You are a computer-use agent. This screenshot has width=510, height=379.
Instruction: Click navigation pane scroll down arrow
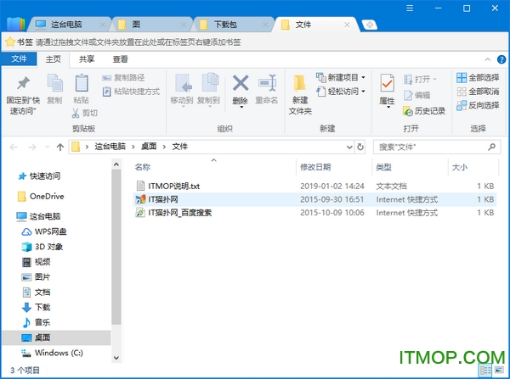[x=116, y=358]
